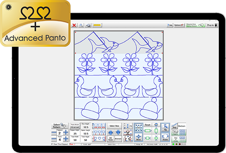Open the magnifier zoom tool
The image size is (226, 153).
(81, 25)
